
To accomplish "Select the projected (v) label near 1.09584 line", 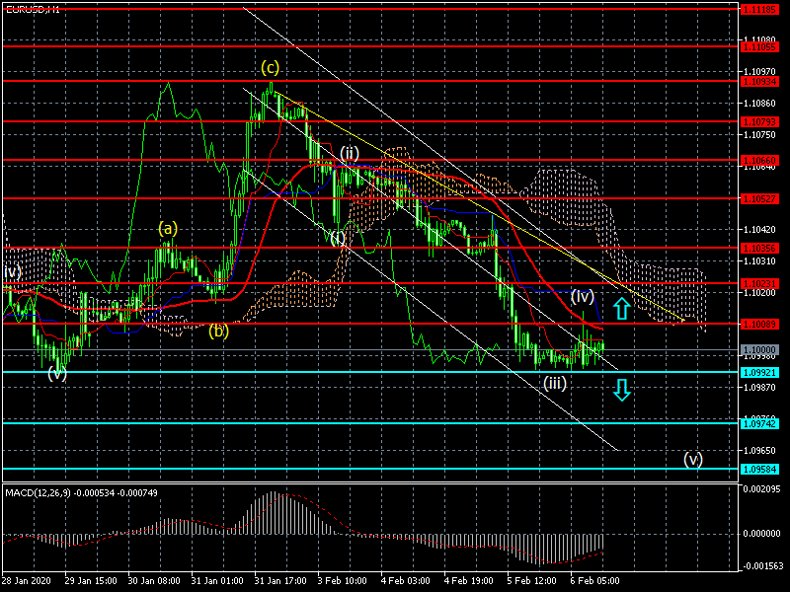I will pos(693,459).
